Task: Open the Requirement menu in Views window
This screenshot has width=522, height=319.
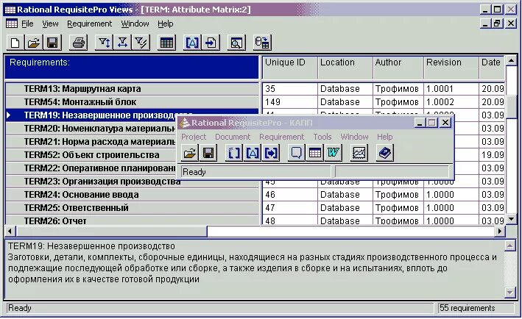Action: coord(90,24)
